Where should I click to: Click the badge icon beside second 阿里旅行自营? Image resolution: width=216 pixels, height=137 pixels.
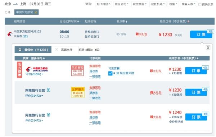[48, 115]
